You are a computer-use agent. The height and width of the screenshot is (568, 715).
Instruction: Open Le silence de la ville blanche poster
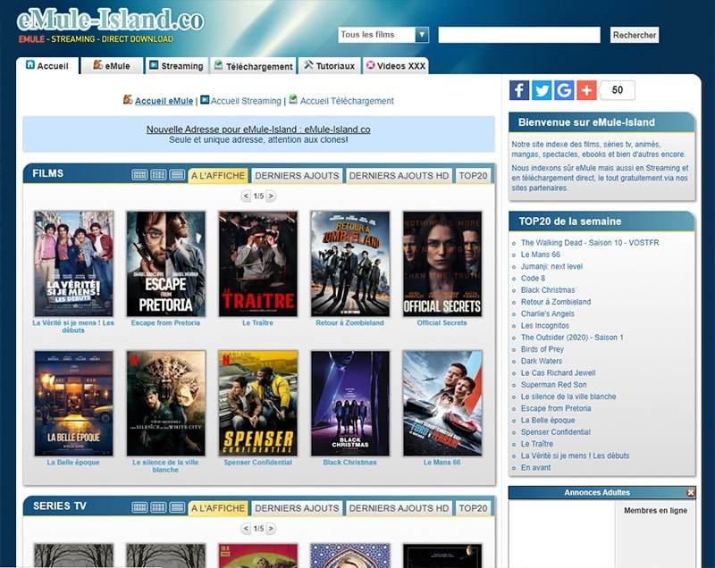166,403
